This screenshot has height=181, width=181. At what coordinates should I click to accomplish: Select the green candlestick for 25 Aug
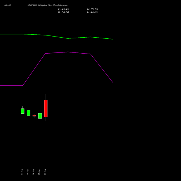pos(40,116)
